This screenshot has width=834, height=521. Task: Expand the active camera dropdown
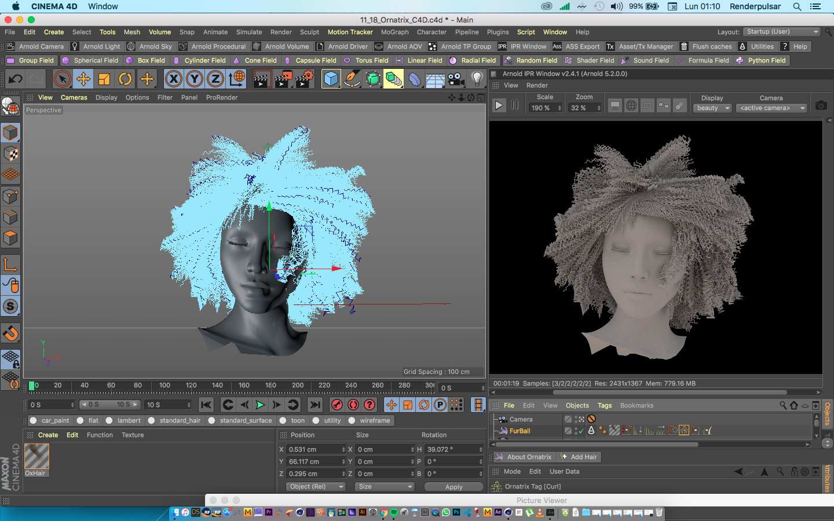[x=771, y=108]
